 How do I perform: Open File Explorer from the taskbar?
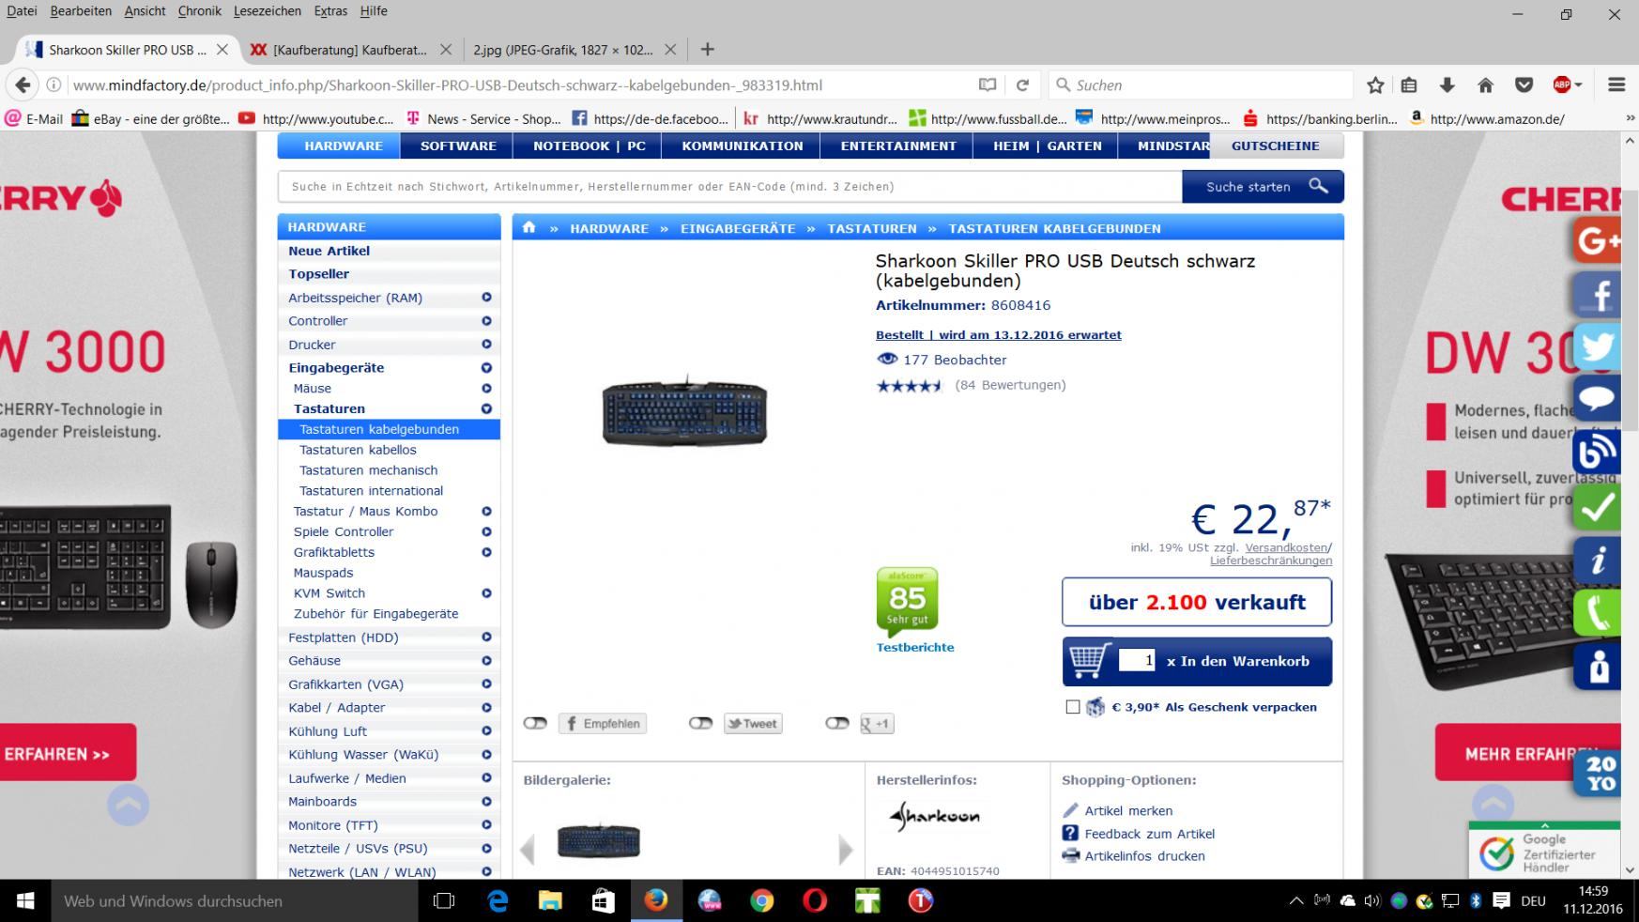[550, 900]
